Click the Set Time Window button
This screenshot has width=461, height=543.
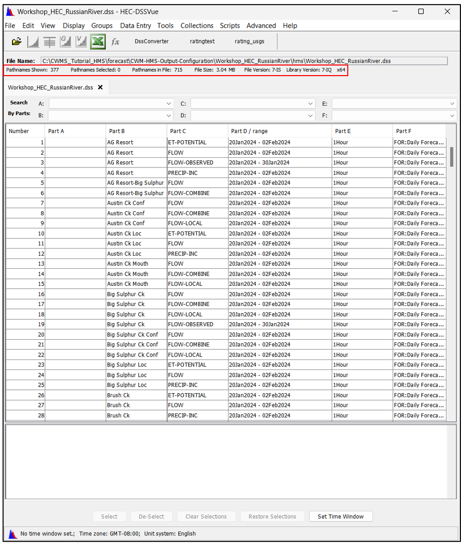coord(340,516)
